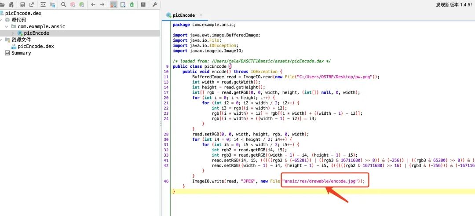Click the import javax.imageio.ImageIO line
Viewport: 475px width, 216px height.
tap(208, 51)
